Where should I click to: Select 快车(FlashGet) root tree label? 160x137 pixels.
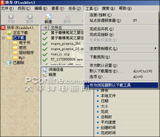pos(20,28)
